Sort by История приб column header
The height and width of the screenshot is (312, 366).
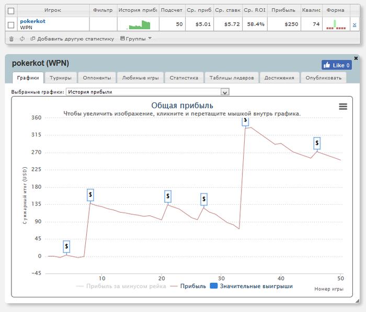tap(138, 10)
